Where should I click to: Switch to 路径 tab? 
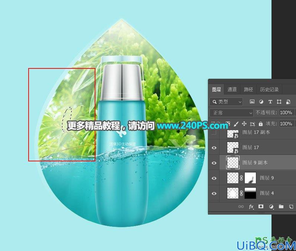click(x=248, y=89)
